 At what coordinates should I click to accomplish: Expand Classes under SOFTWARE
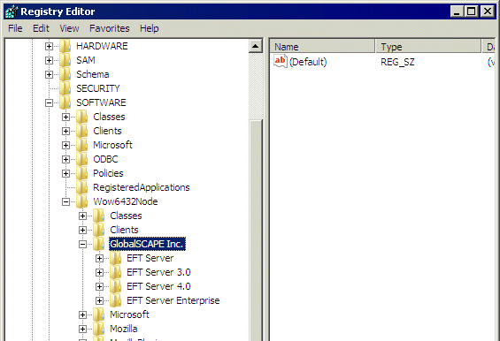65,117
